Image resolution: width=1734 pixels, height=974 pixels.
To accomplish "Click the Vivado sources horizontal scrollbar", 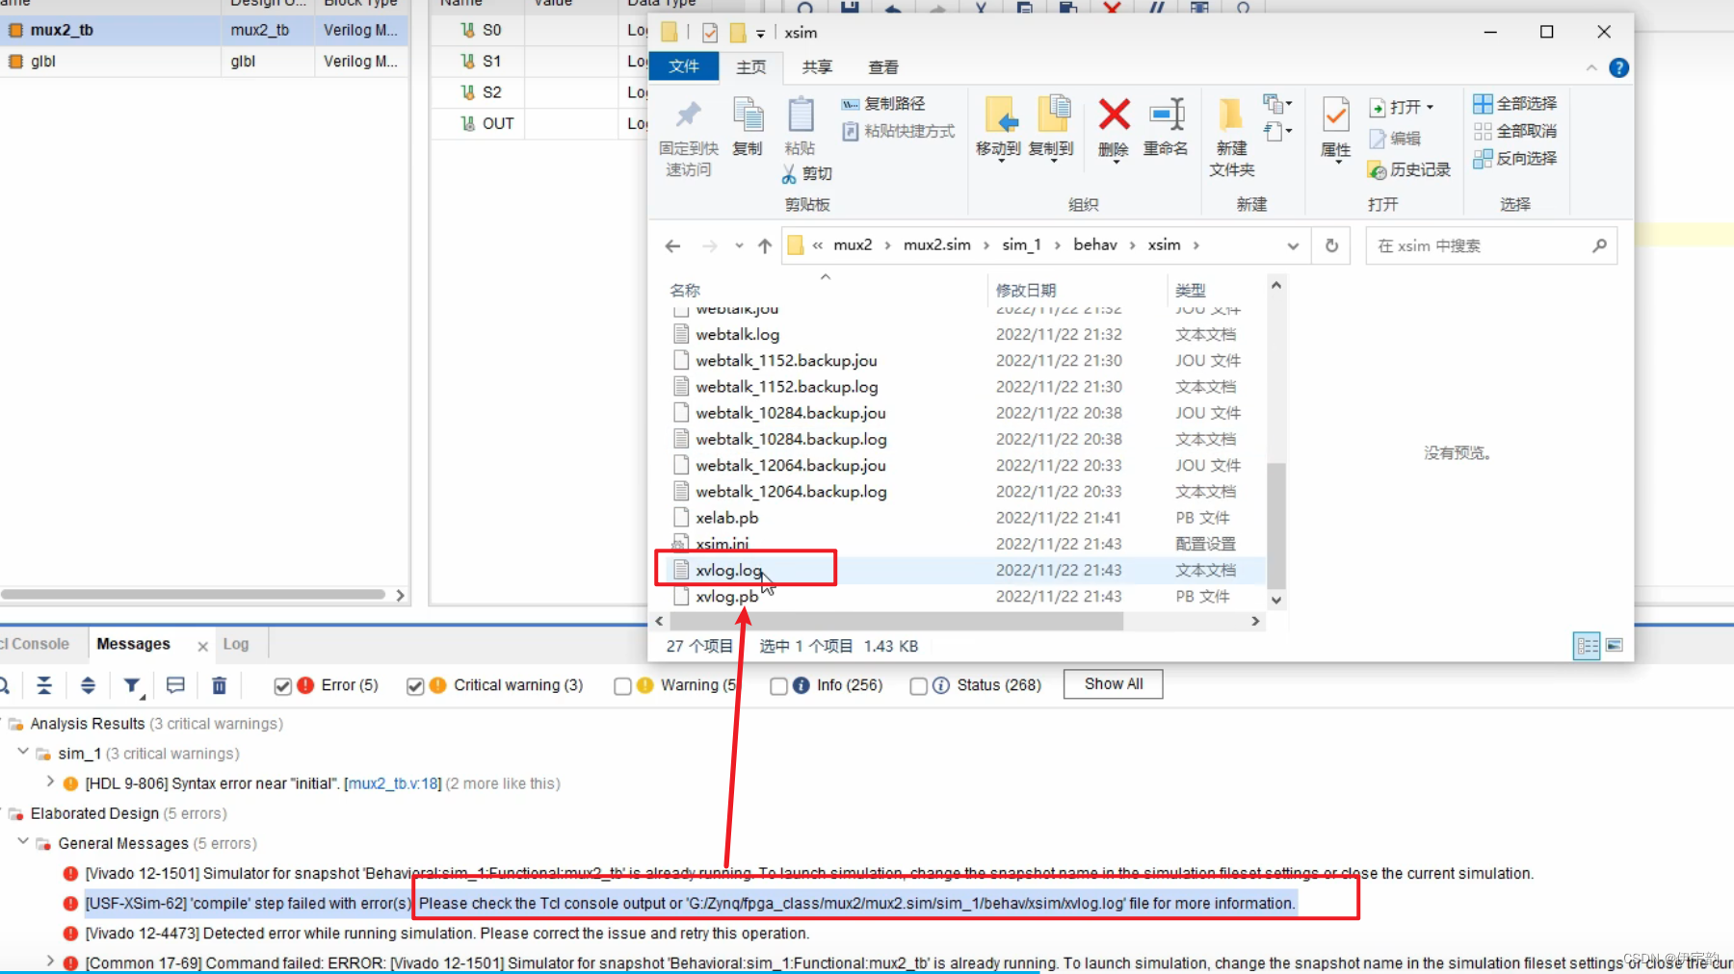I will click(x=193, y=595).
